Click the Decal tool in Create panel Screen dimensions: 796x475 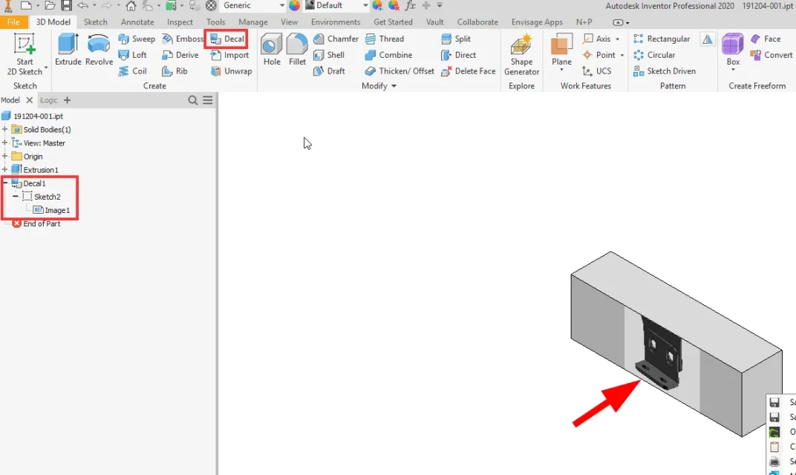(x=227, y=39)
